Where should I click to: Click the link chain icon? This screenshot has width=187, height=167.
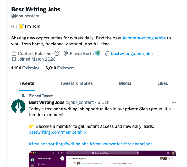pos(107,54)
